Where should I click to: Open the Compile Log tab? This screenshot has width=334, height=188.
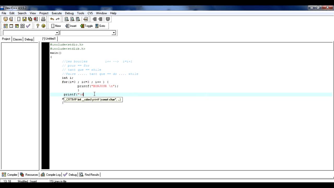pyautogui.click(x=51, y=175)
